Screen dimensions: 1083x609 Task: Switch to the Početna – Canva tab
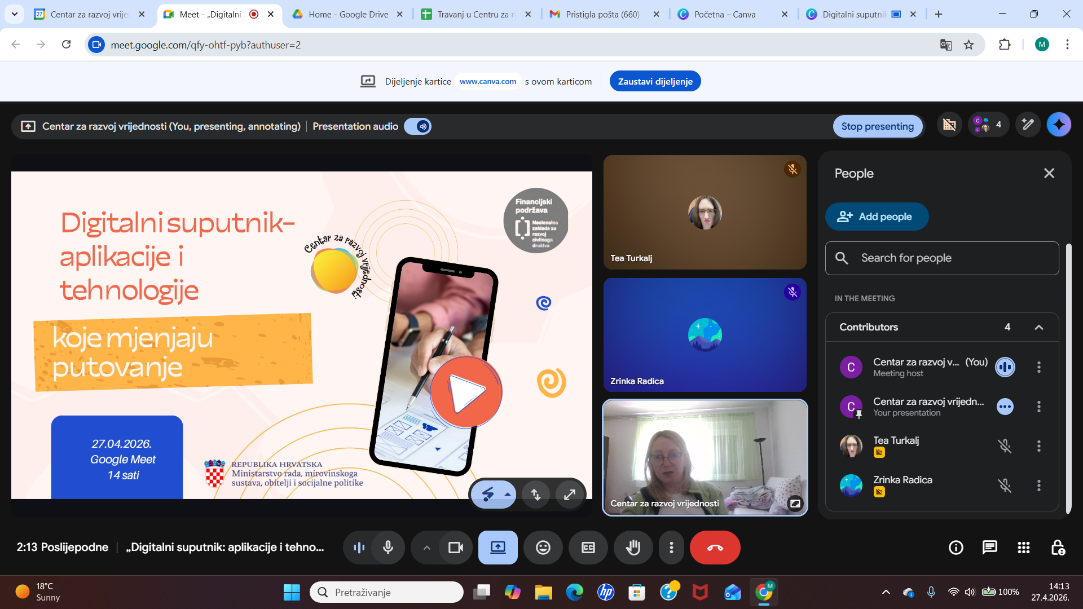pyautogui.click(x=725, y=14)
